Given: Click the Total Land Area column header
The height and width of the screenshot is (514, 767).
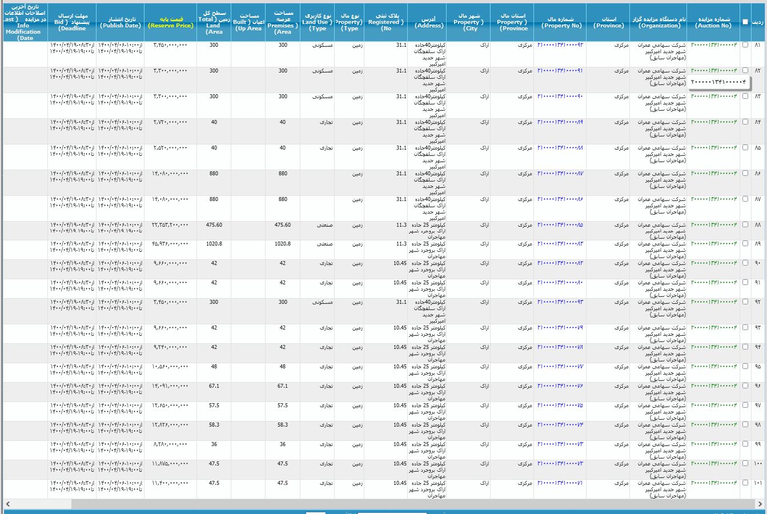Looking at the screenshot, I should point(214,22).
